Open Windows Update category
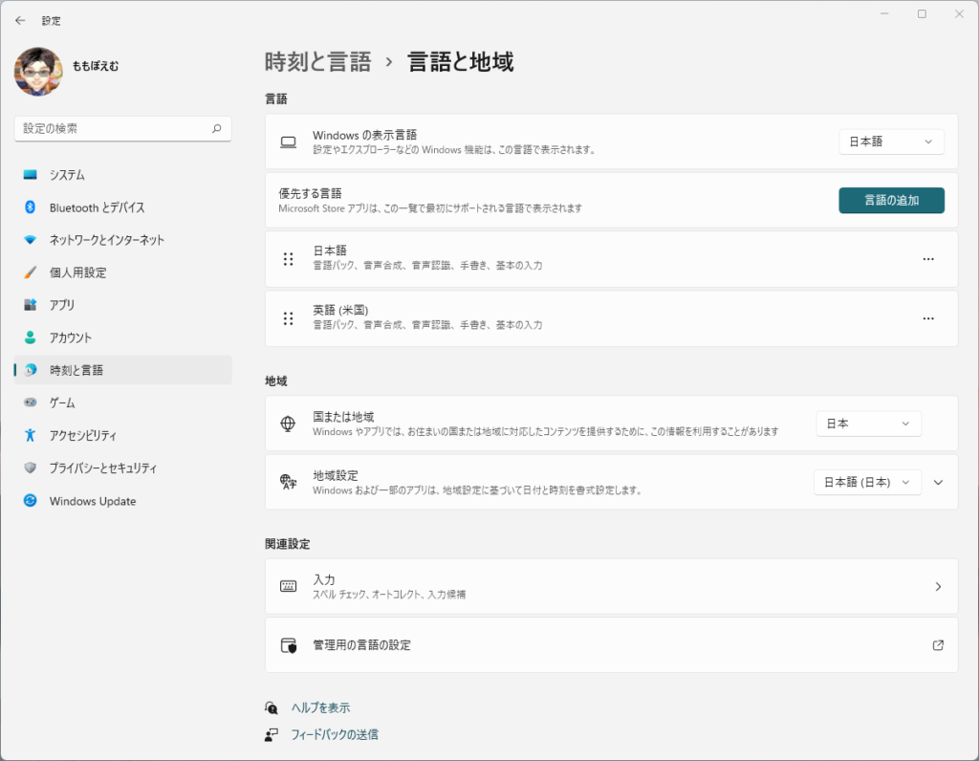The height and width of the screenshot is (761, 979). [122, 501]
